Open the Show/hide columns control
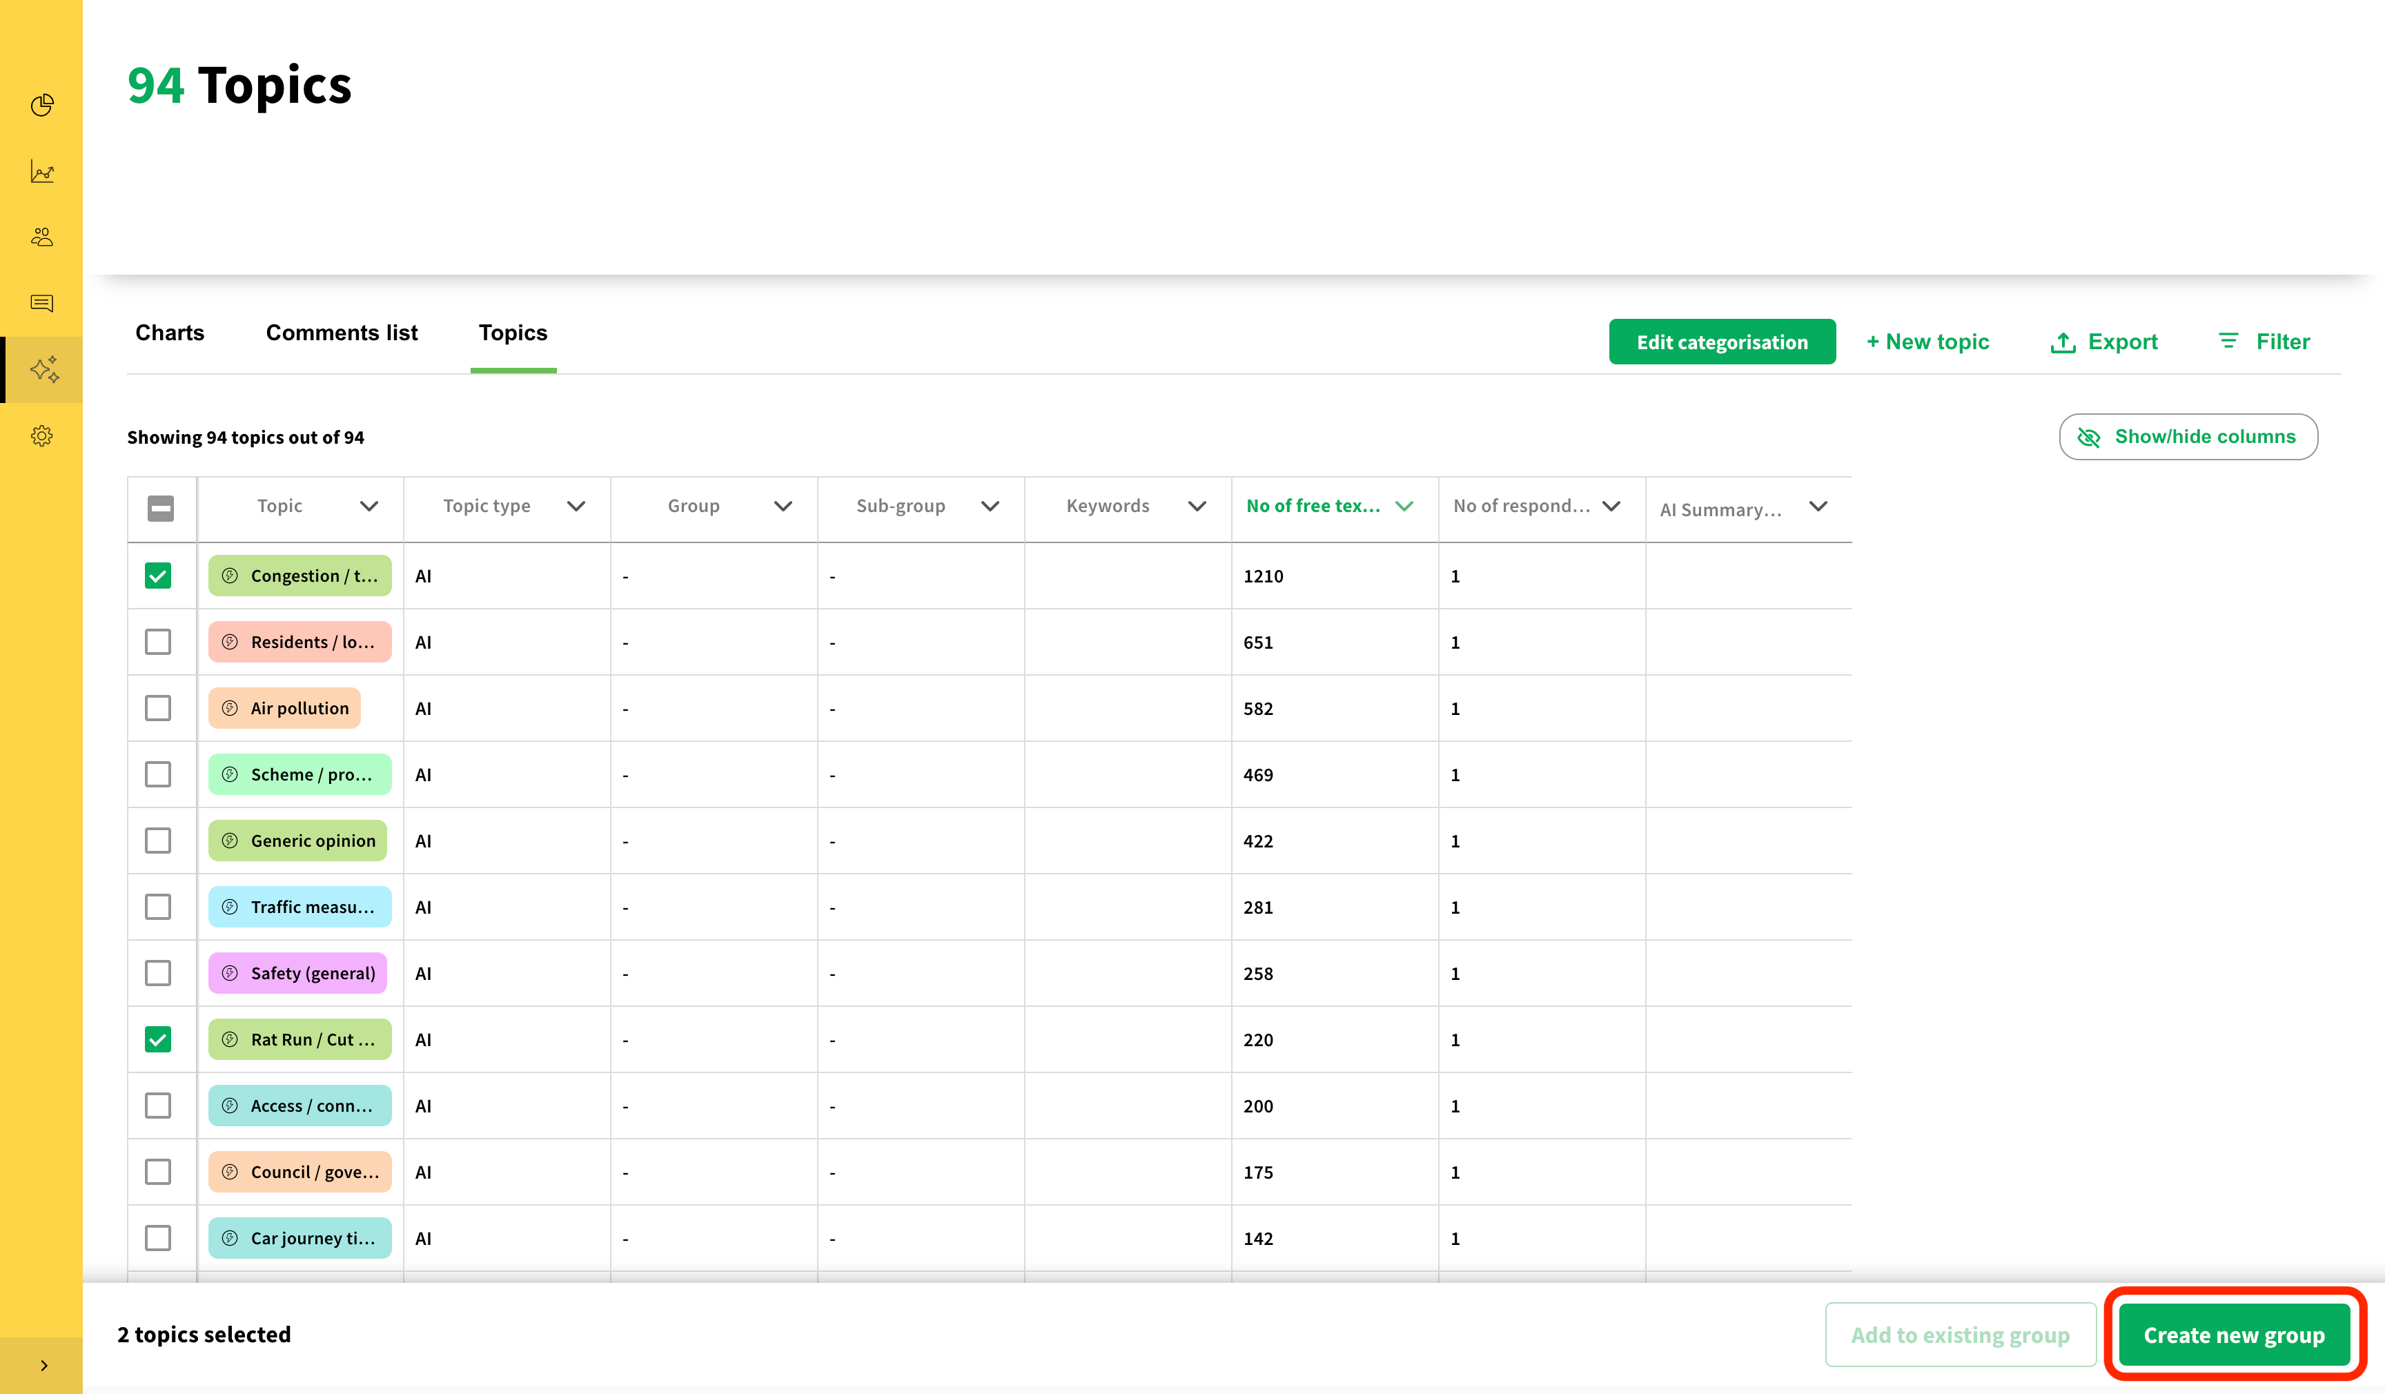Image resolution: width=2385 pixels, height=1394 pixels. pyautogui.click(x=2188, y=436)
